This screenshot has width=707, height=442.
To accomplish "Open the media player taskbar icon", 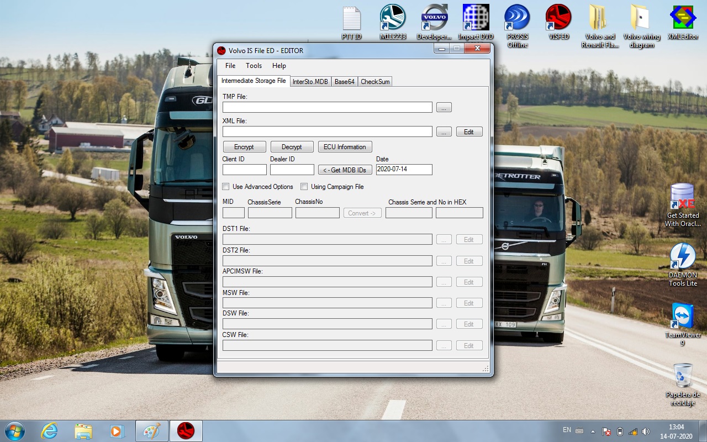I will 117,431.
